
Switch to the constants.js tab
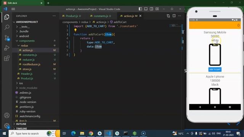click(101, 16)
